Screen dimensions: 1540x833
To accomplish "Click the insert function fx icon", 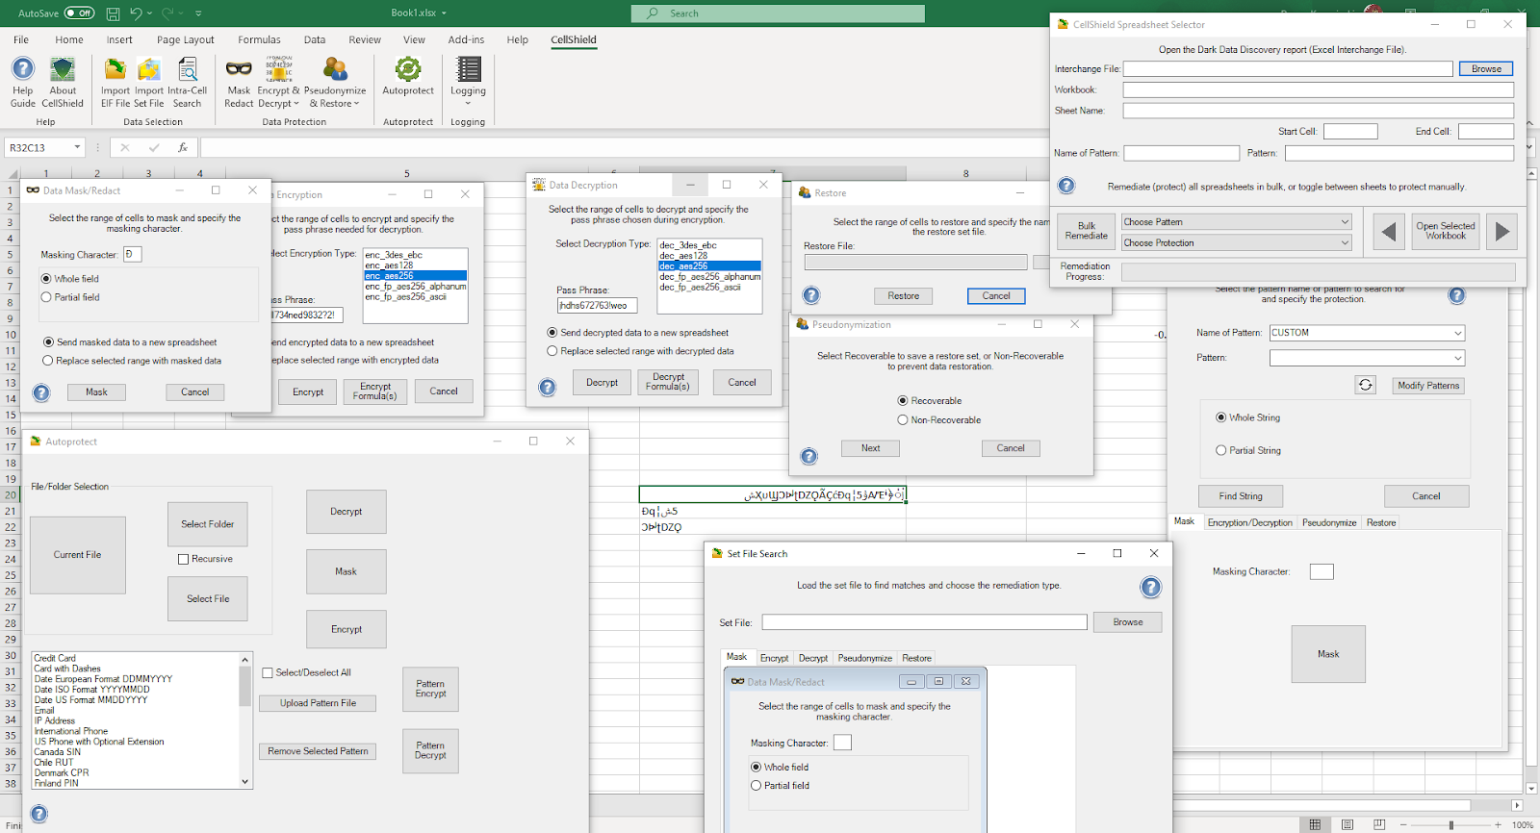I will pyautogui.click(x=183, y=147).
